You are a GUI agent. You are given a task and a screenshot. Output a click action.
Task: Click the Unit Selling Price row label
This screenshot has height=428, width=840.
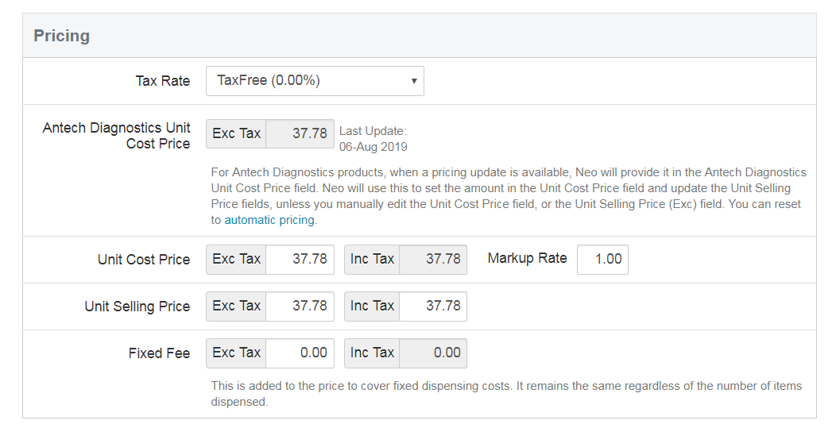tap(137, 307)
